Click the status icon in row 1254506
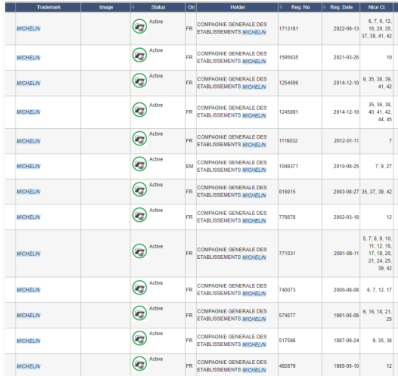The height and width of the screenshot is (376, 398). click(x=140, y=80)
